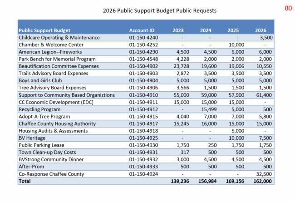Viewport: 295px width, 202px height.
Task: Click Co-Response Chaffee County 2026 value 32,500
Action: click(263, 173)
